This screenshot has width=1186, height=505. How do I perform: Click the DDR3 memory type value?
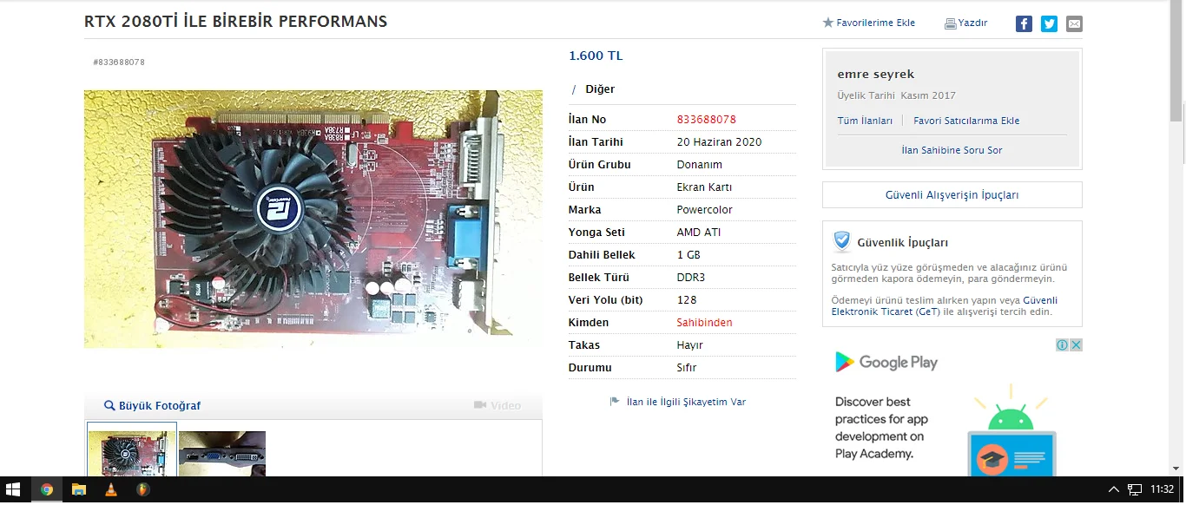[x=691, y=277]
